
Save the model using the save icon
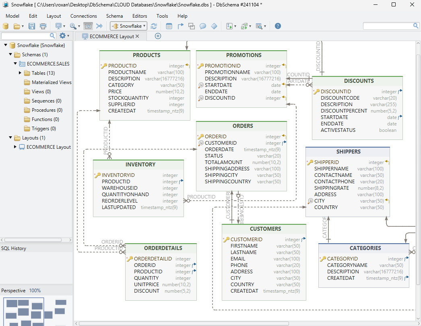click(x=31, y=26)
